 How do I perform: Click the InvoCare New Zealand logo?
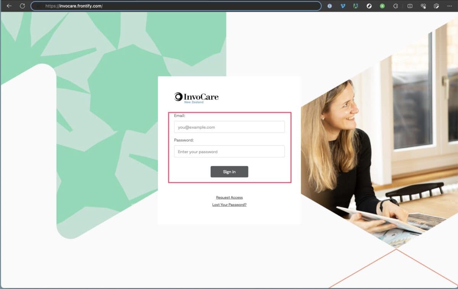[x=196, y=97]
